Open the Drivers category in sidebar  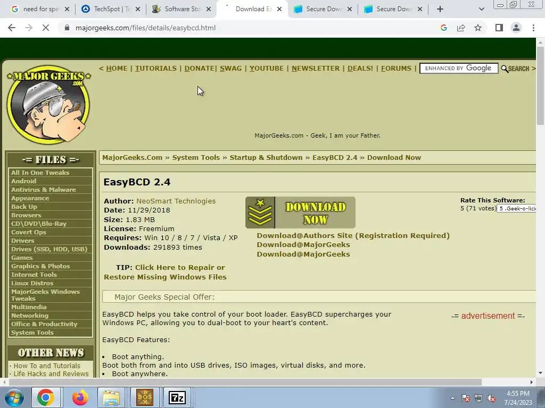[x=22, y=241]
